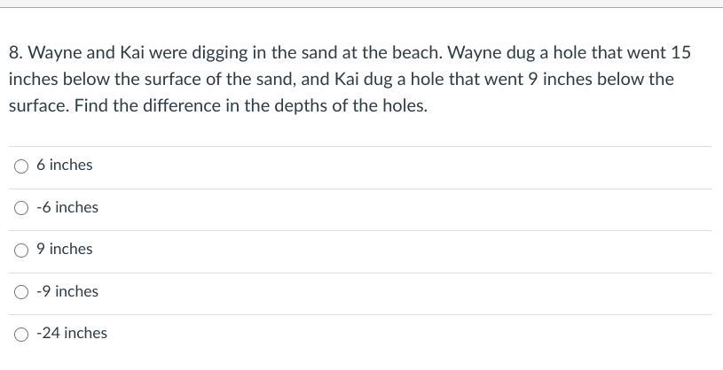Screen dimensions: 723x370
Task: Mark the 9 inches radio option
Action: pos(22,250)
